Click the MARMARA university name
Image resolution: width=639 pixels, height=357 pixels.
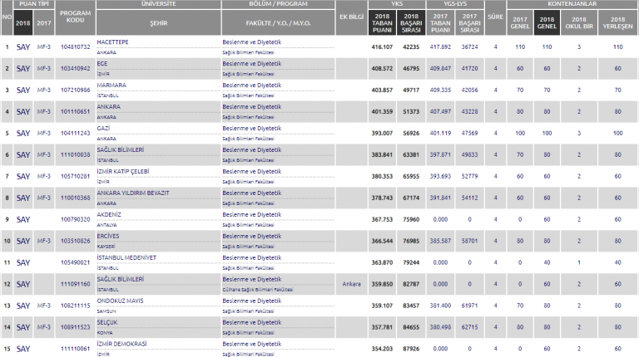pos(114,84)
